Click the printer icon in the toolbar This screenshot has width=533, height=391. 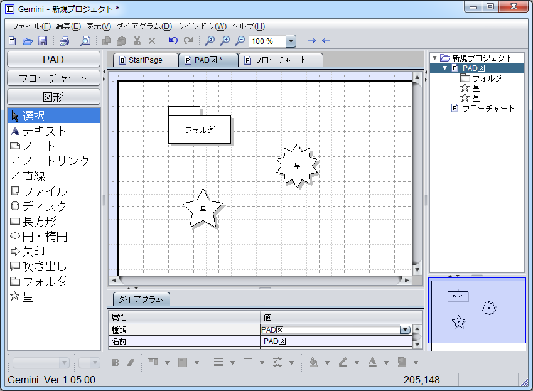coord(64,41)
